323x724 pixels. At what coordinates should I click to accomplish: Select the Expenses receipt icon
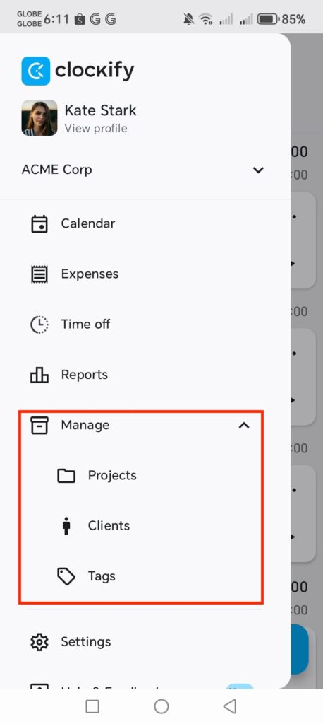[x=39, y=274]
